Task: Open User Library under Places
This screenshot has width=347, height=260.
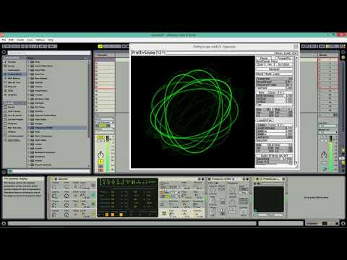Action: 14,111
